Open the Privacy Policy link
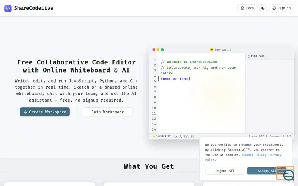298x186 pixels. pos(243,157)
